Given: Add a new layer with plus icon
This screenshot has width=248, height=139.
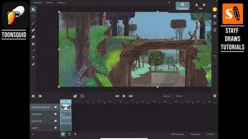Looking at the screenshot, I should click(33, 134).
